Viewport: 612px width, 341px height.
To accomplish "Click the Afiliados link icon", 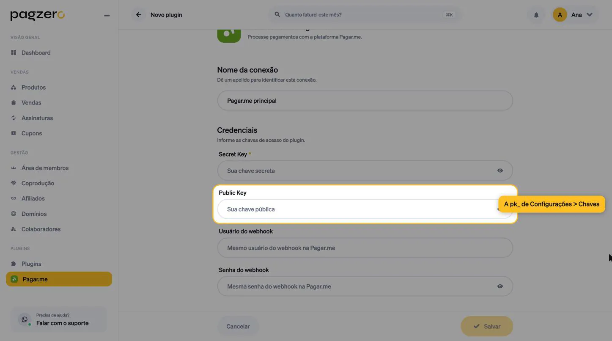I will 14,198.
